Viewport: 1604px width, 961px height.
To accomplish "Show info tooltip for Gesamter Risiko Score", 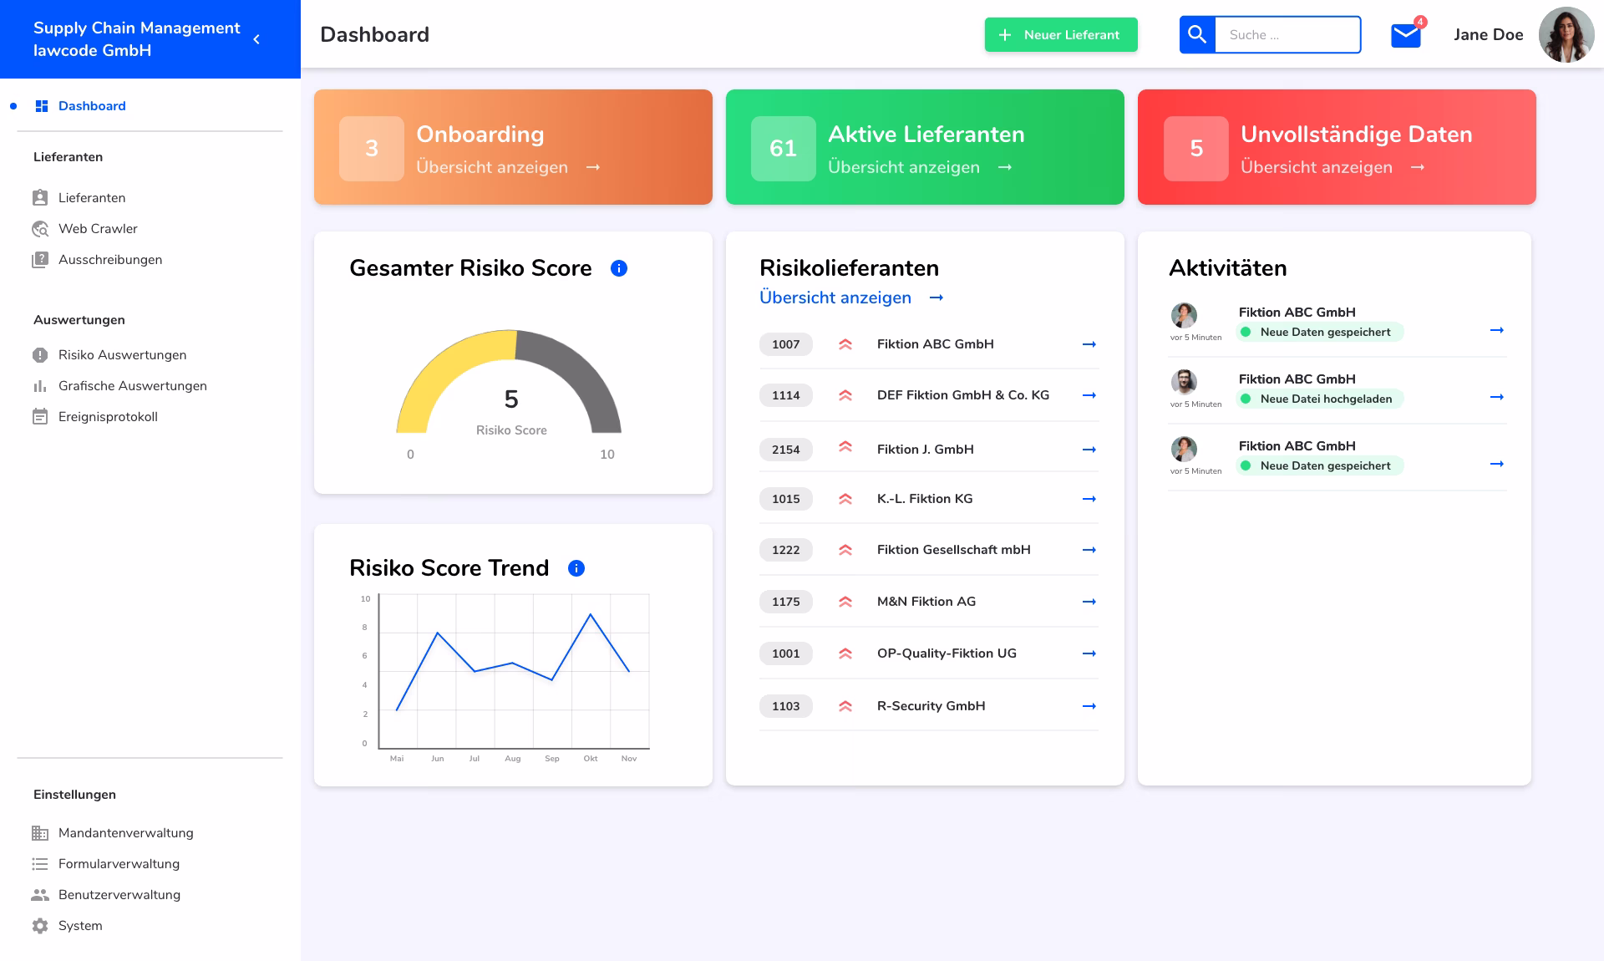I will 619,268.
